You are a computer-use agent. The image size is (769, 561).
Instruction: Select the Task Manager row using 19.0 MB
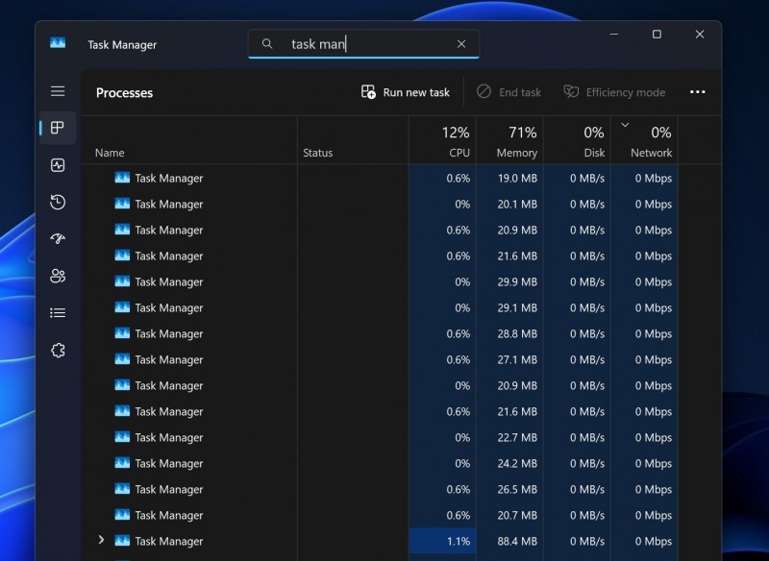pyautogui.click(x=380, y=179)
